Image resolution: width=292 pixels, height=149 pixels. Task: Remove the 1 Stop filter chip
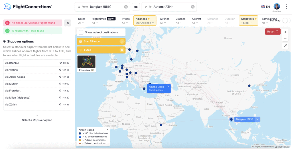click(x=122, y=50)
